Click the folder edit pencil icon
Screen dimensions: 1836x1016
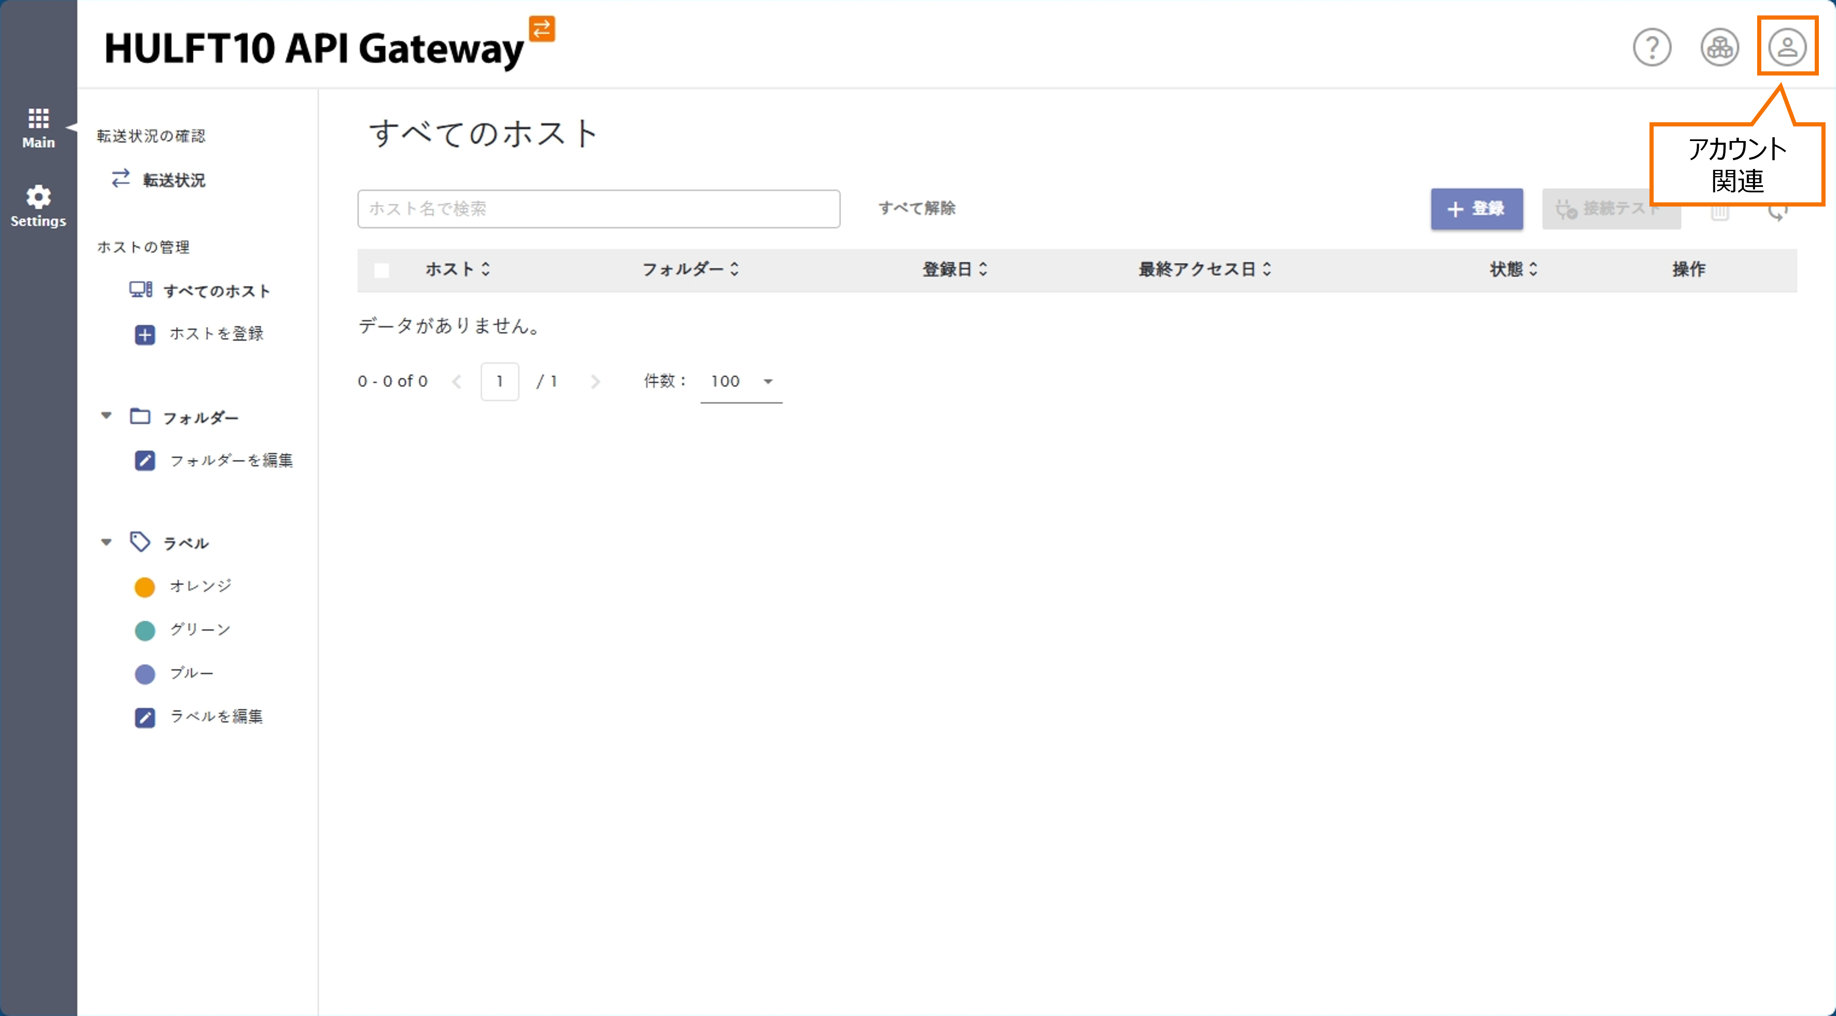(x=145, y=460)
